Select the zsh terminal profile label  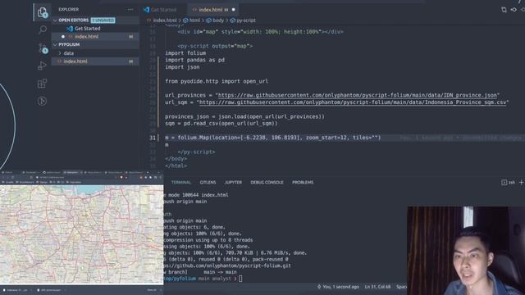pyautogui.click(x=509, y=182)
